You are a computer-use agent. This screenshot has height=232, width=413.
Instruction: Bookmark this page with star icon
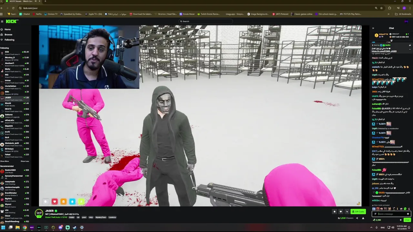(381, 8)
